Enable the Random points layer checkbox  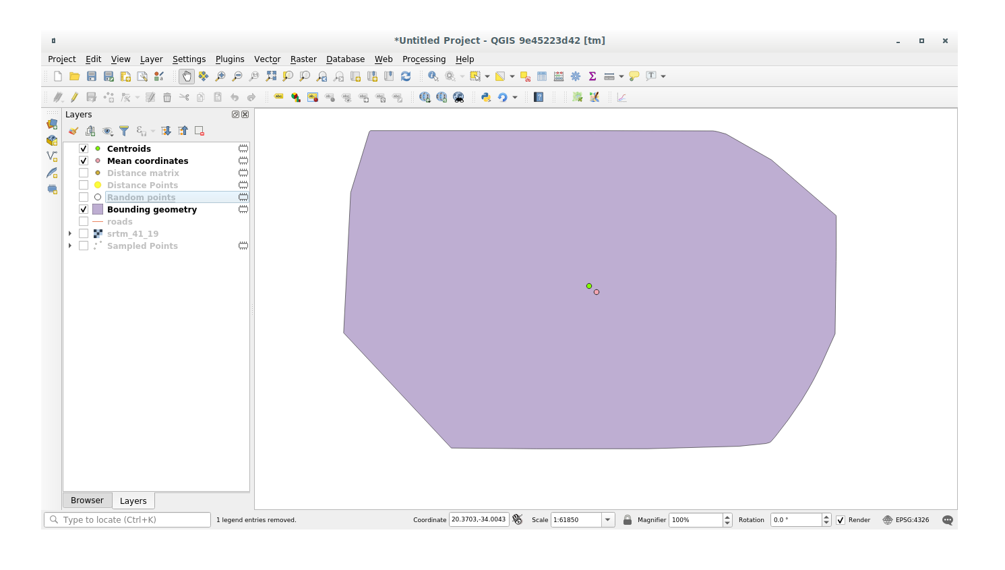coord(84,197)
